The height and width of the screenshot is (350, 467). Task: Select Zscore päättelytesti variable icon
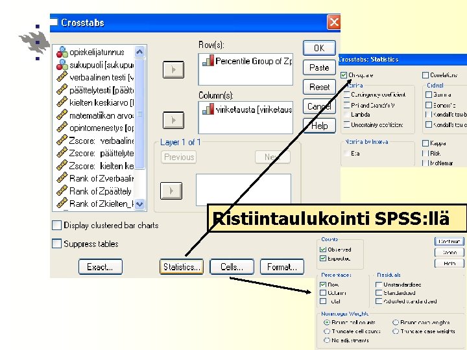point(62,153)
